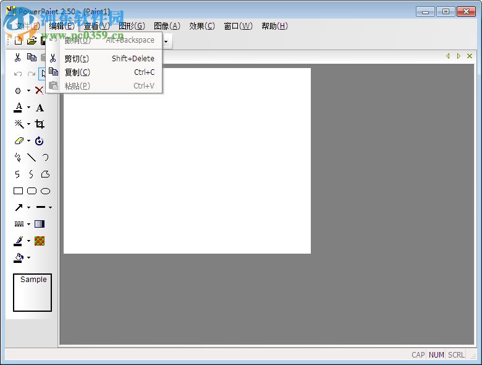Select the blue rotate tool
482x365 pixels.
click(40, 140)
